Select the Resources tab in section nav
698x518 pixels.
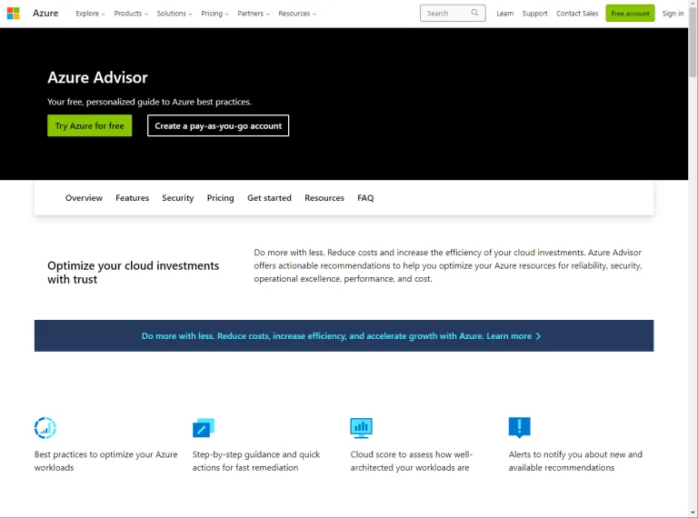tap(324, 198)
